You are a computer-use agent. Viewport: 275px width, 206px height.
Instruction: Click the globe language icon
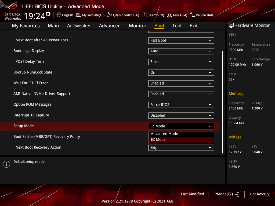[x=59, y=15]
